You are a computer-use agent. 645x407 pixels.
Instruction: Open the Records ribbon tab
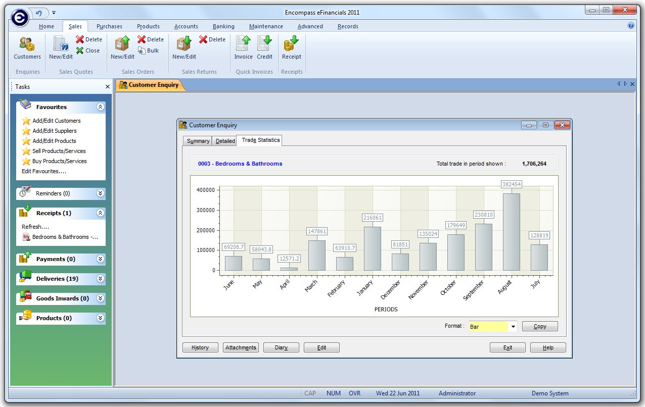(348, 26)
